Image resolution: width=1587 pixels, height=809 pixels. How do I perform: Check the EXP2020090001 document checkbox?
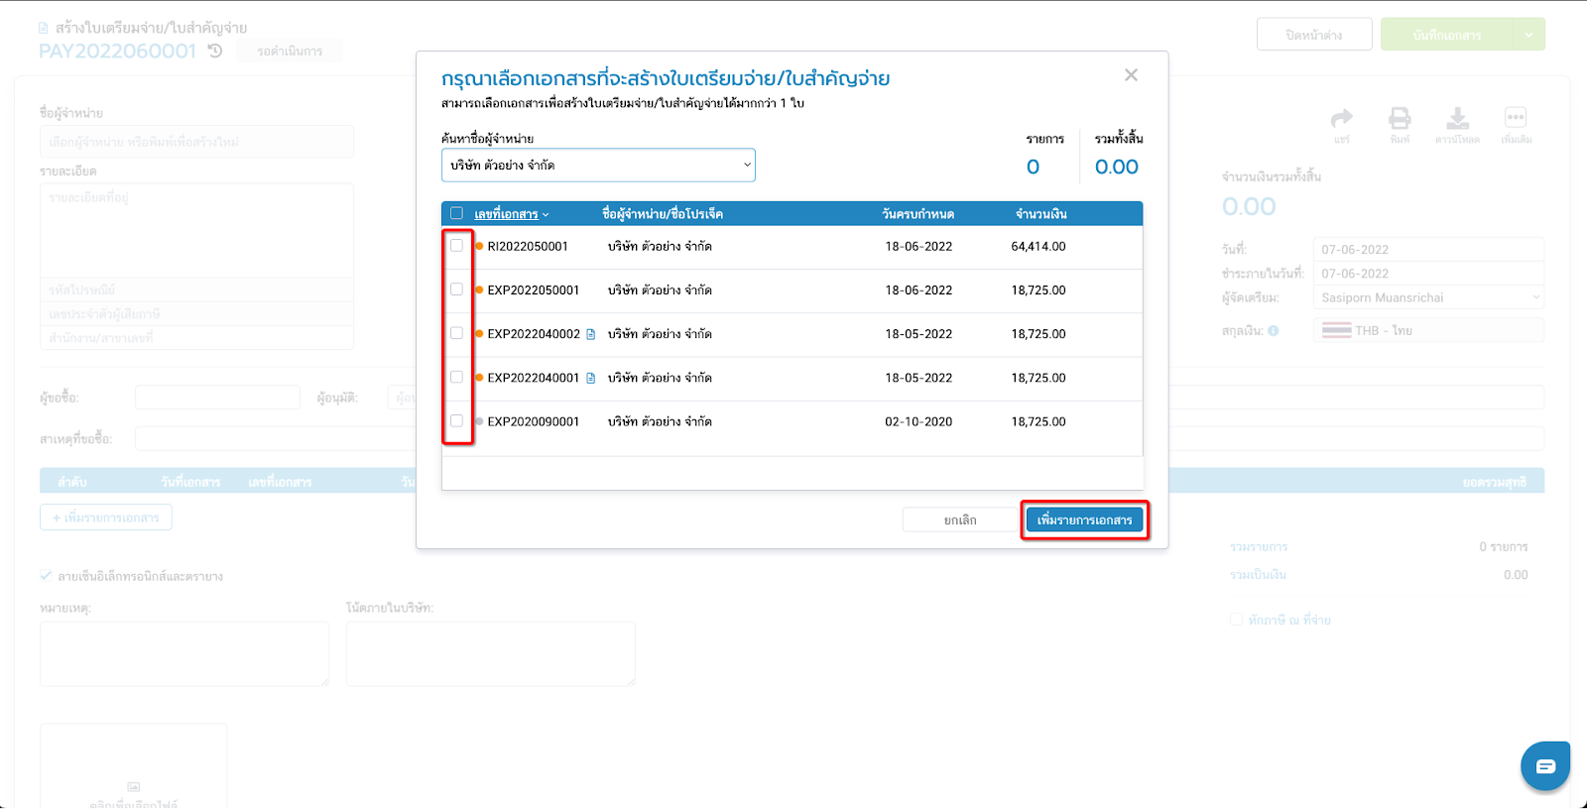[x=456, y=421]
